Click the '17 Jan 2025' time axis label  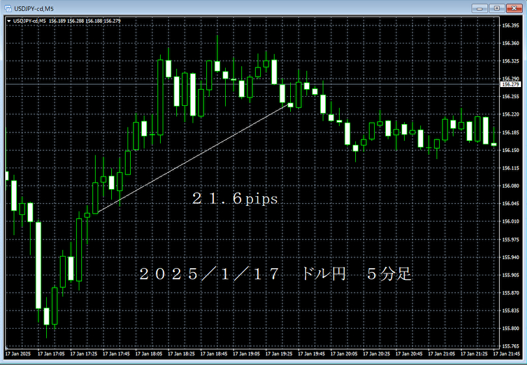(18, 354)
